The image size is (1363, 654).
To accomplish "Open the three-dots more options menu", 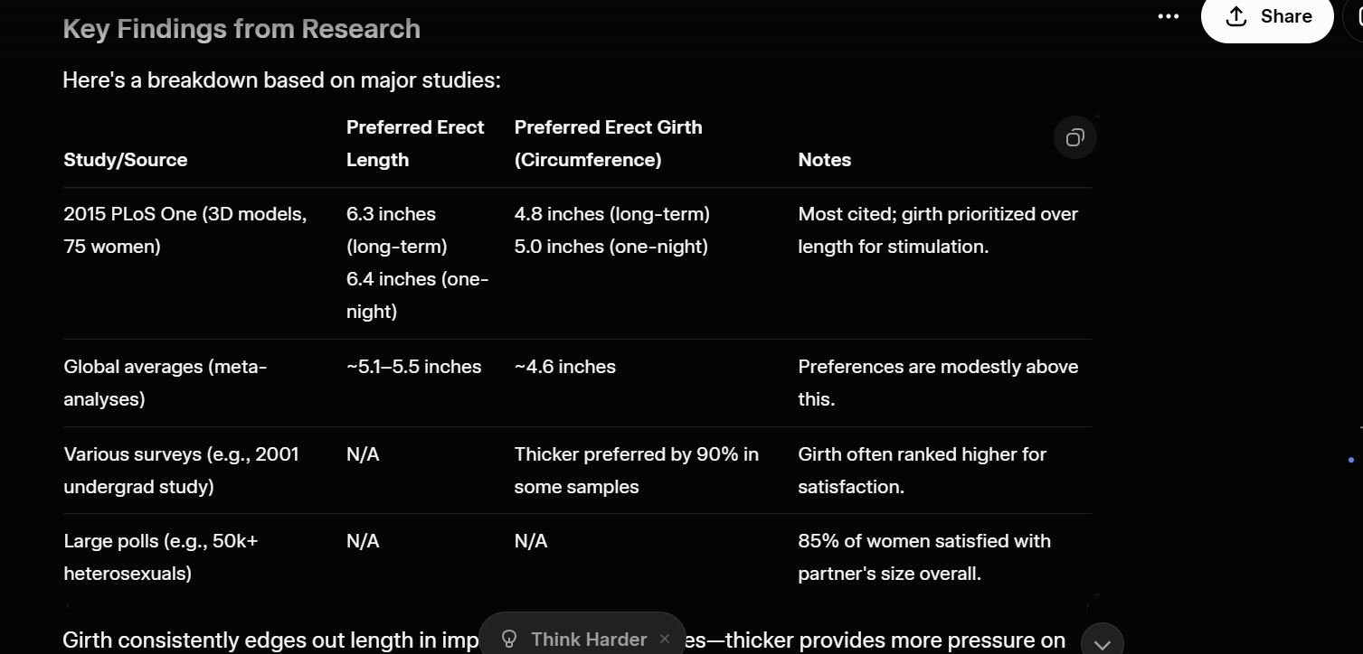I will point(1169,16).
